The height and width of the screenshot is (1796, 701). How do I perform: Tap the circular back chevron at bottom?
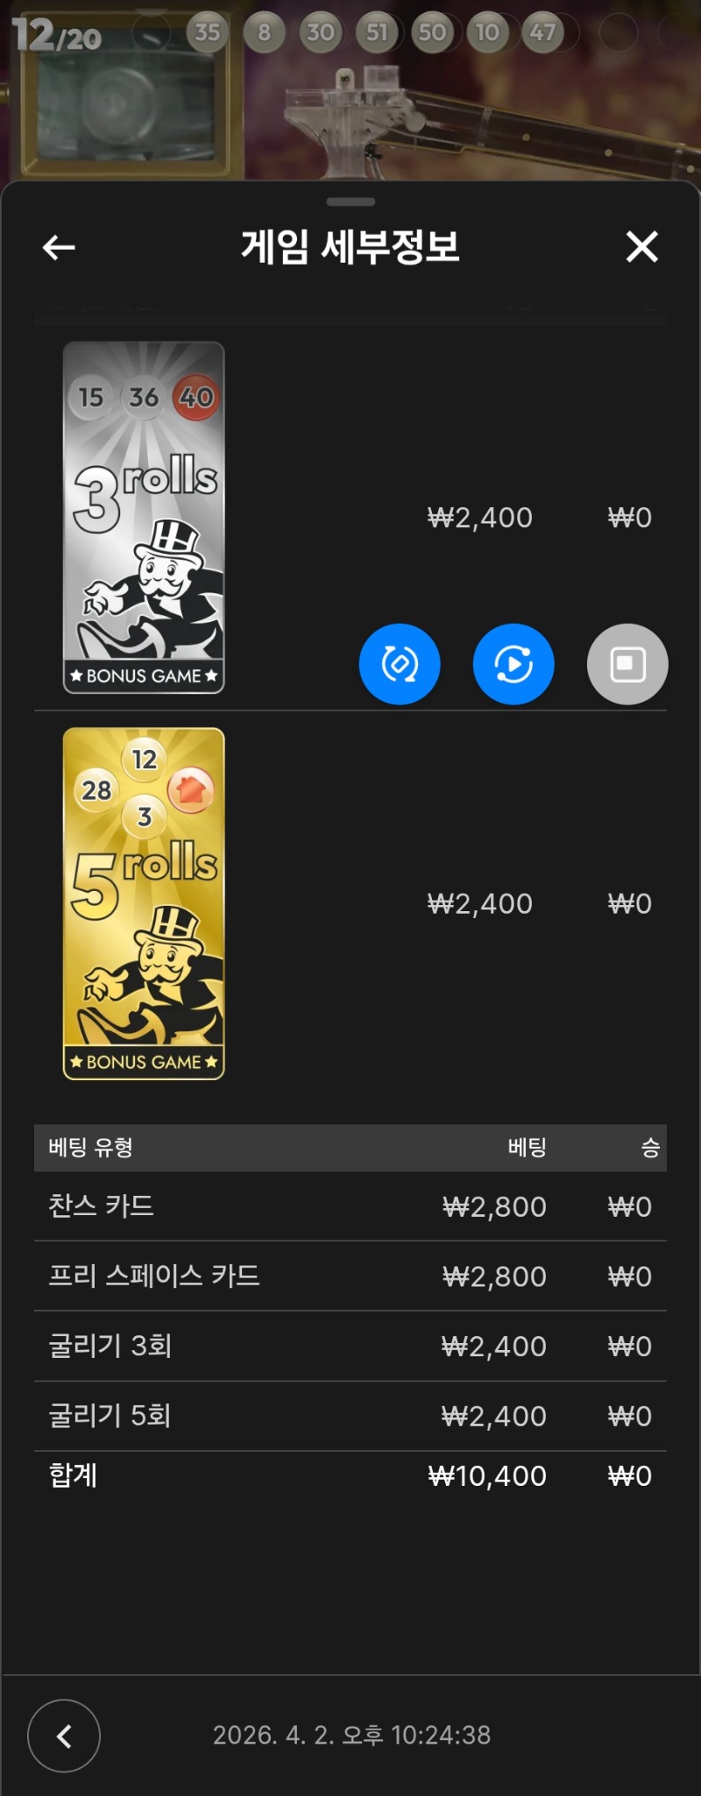click(x=64, y=1736)
